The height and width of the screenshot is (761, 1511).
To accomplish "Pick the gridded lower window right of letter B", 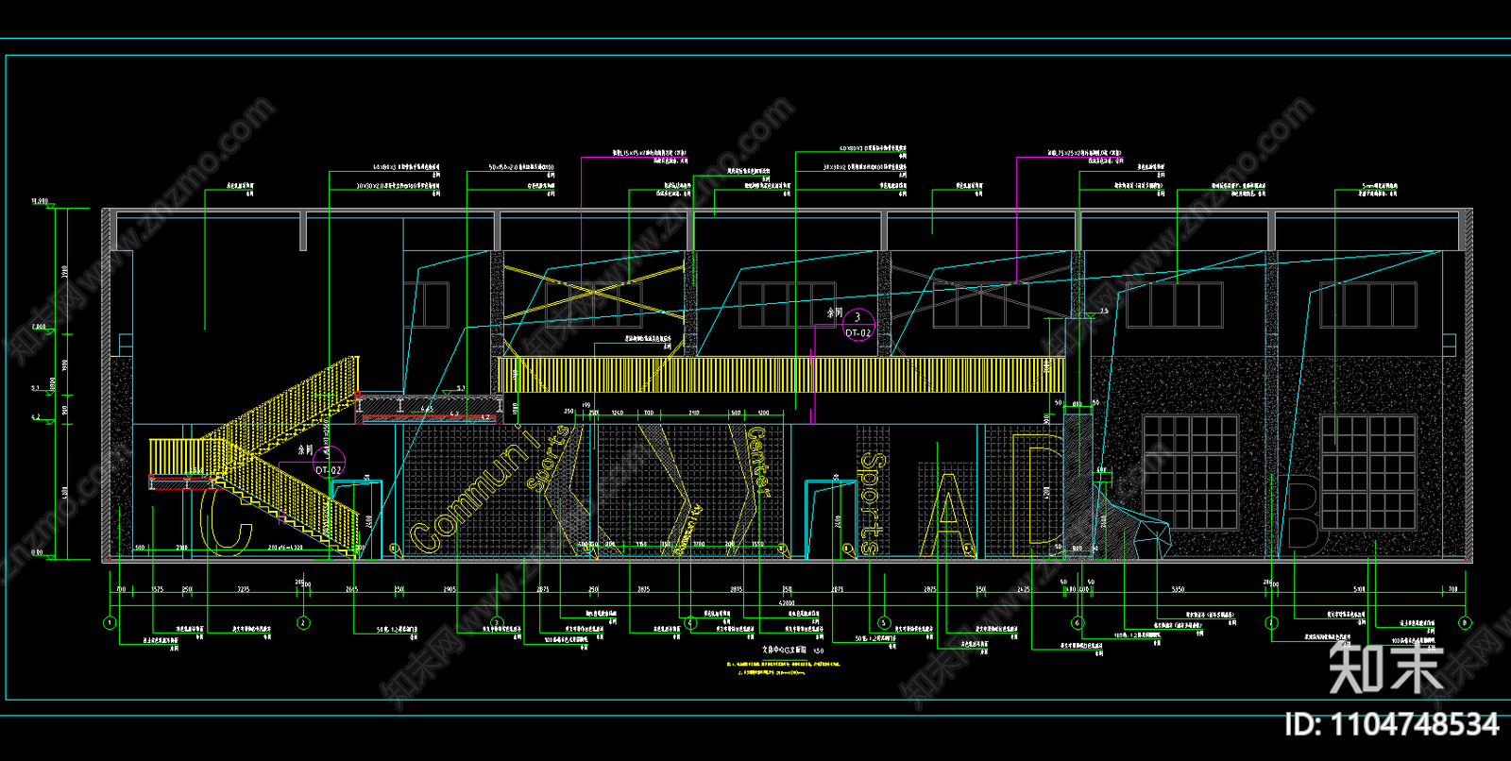I will pyautogui.click(x=1368, y=472).
